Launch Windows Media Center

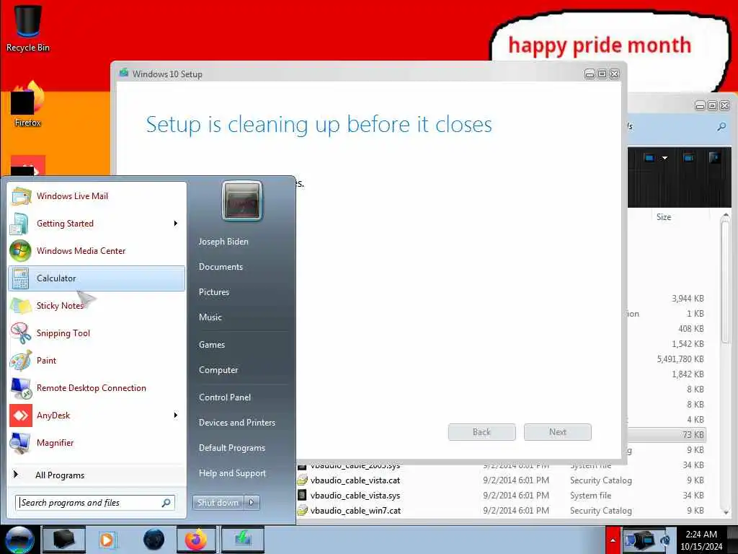[x=97, y=250]
